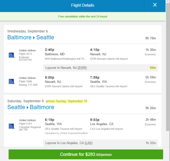Click United Airlines logo for Flight 5191
The image size is (170, 161).
11,126
